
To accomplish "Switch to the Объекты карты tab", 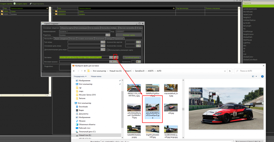I will 67,28.
